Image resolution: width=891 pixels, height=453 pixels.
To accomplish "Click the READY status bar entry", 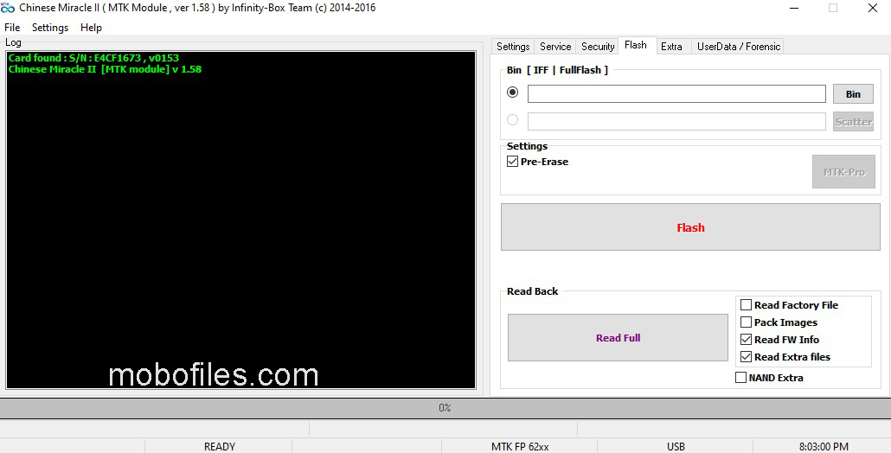I will pyautogui.click(x=220, y=446).
